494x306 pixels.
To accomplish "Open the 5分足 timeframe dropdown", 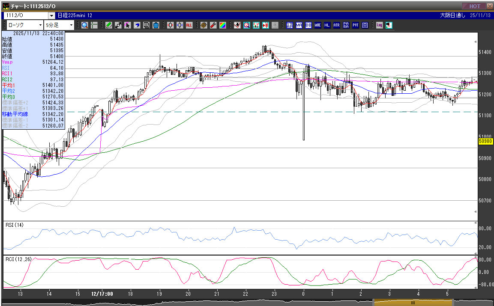I will click(71, 25).
